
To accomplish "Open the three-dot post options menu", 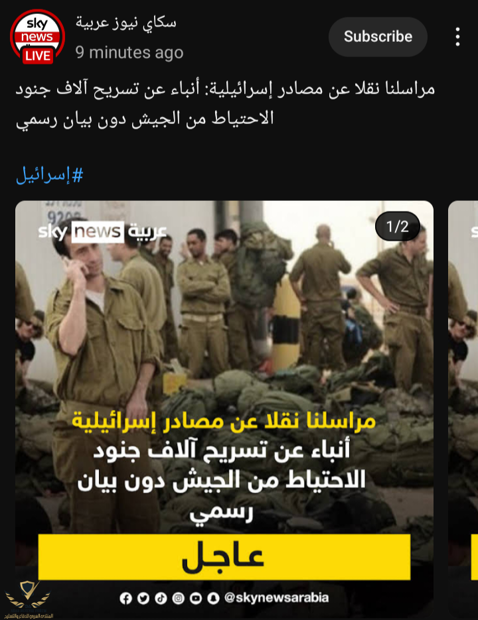I will pyautogui.click(x=457, y=36).
